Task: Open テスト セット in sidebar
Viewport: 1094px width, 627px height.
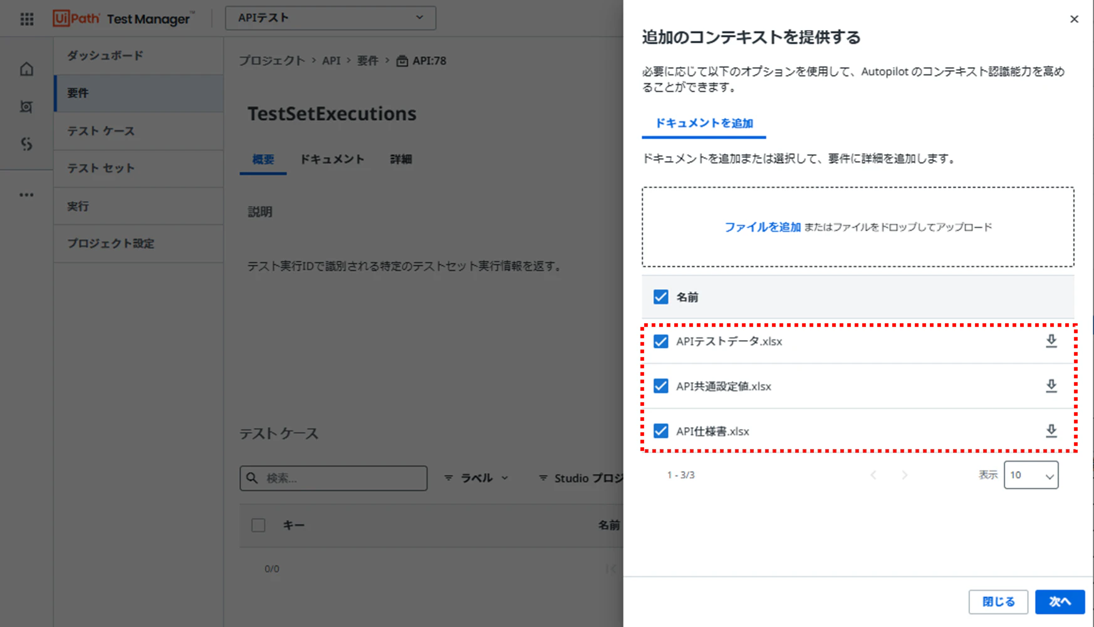Action: pos(138,168)
